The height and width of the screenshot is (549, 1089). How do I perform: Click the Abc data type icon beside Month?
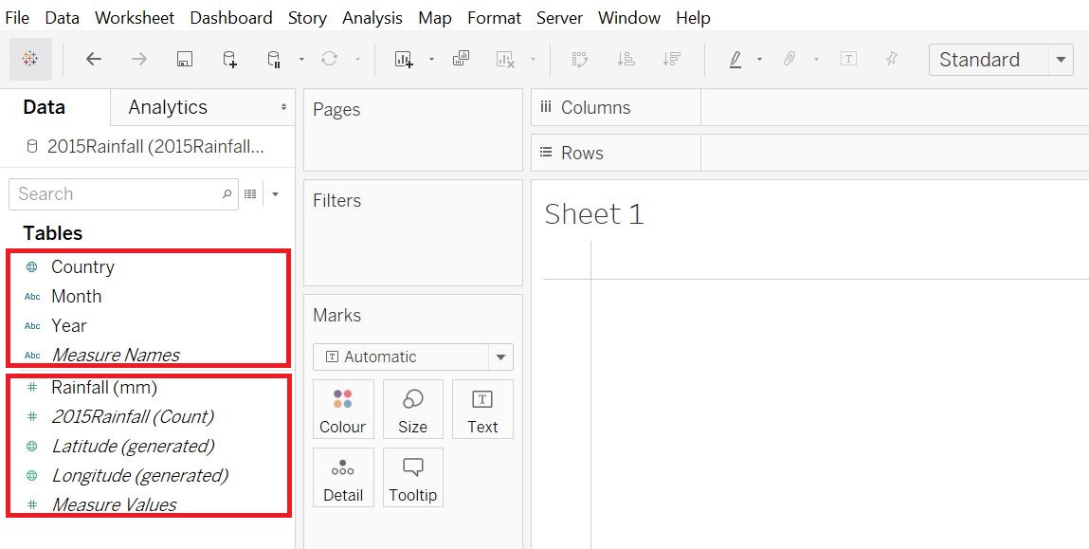point(32,296)
